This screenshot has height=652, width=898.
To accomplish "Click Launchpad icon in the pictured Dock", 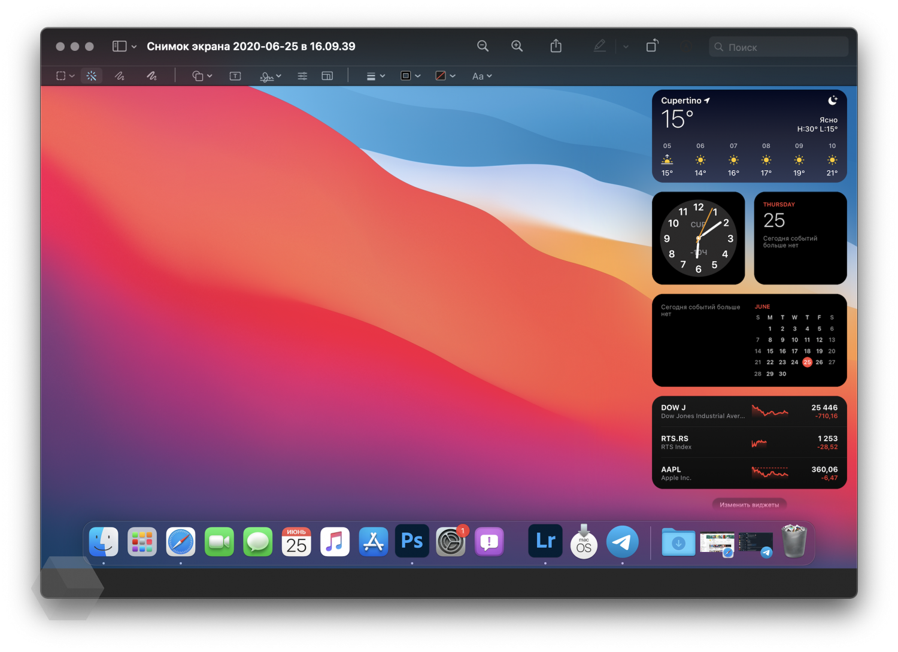I will click(x=142, y=542).
